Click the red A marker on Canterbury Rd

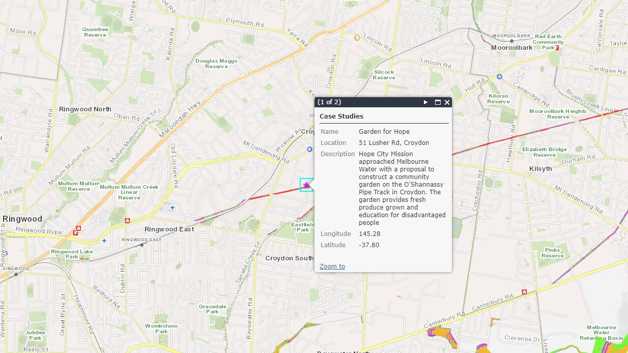[x=524, y=292]
